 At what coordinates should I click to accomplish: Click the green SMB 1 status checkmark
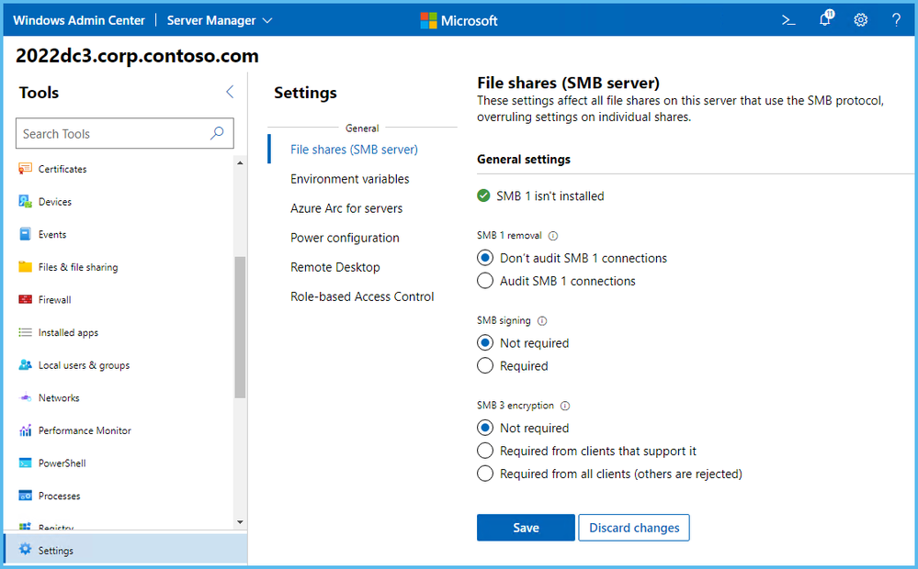(x=483, y=195)
